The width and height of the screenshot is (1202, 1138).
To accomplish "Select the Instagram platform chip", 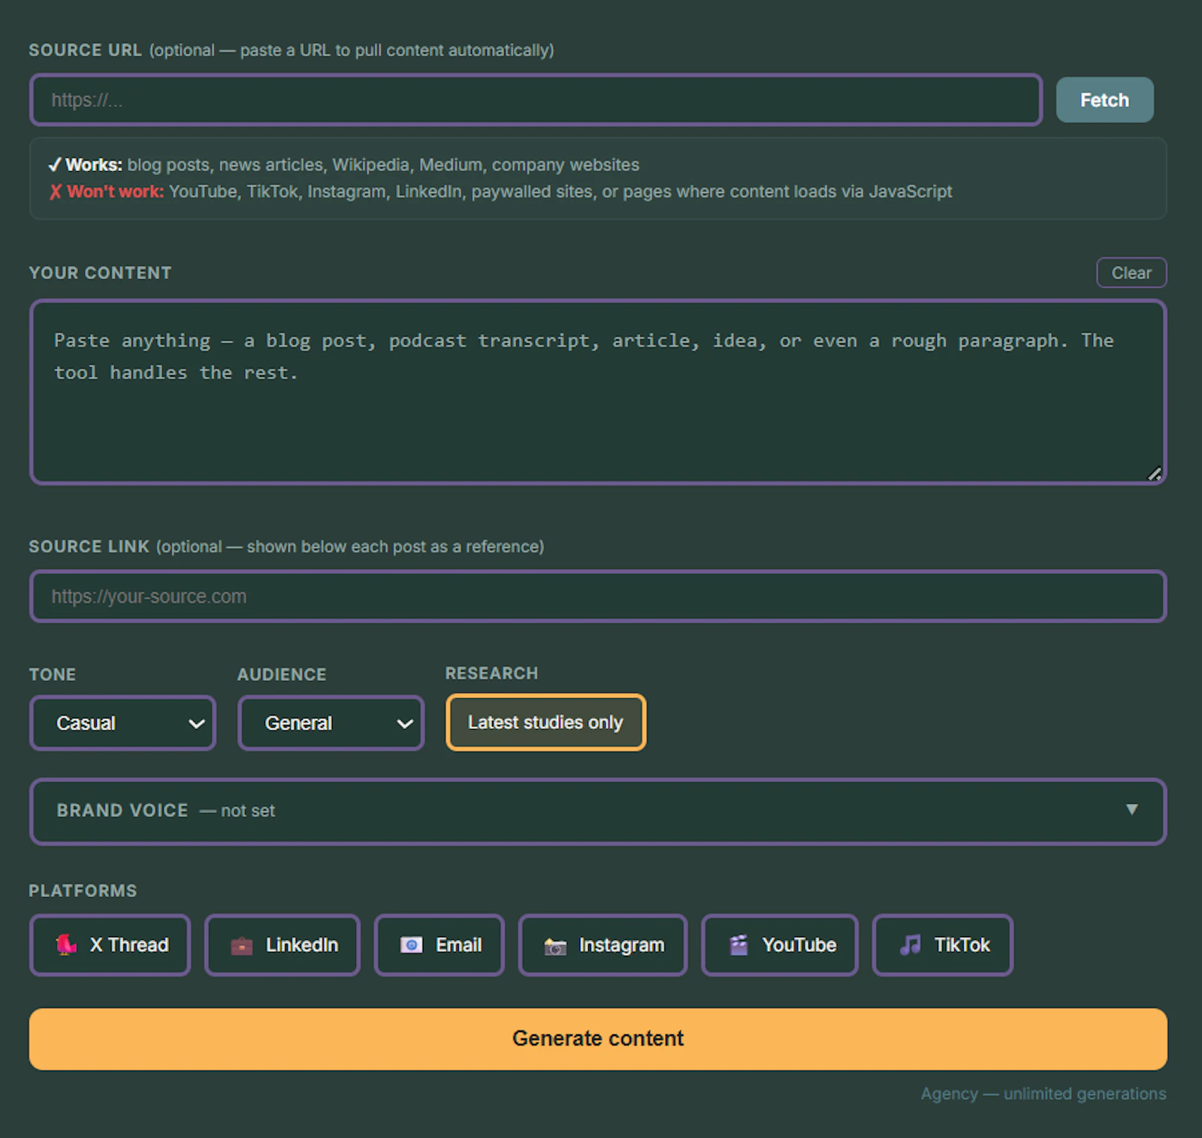I will click(603, 945).
